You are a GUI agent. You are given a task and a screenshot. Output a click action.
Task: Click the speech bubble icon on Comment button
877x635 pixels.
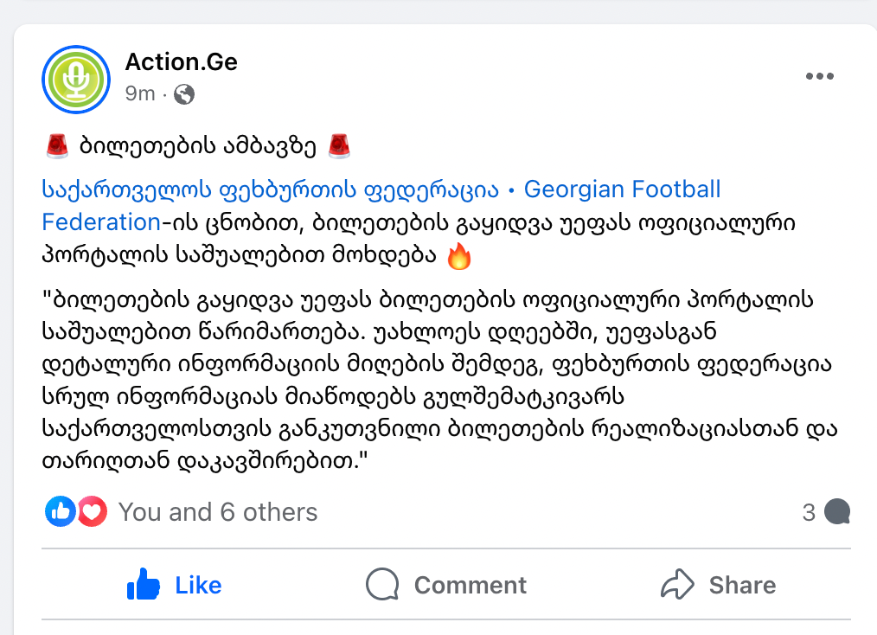pos(381,586)
